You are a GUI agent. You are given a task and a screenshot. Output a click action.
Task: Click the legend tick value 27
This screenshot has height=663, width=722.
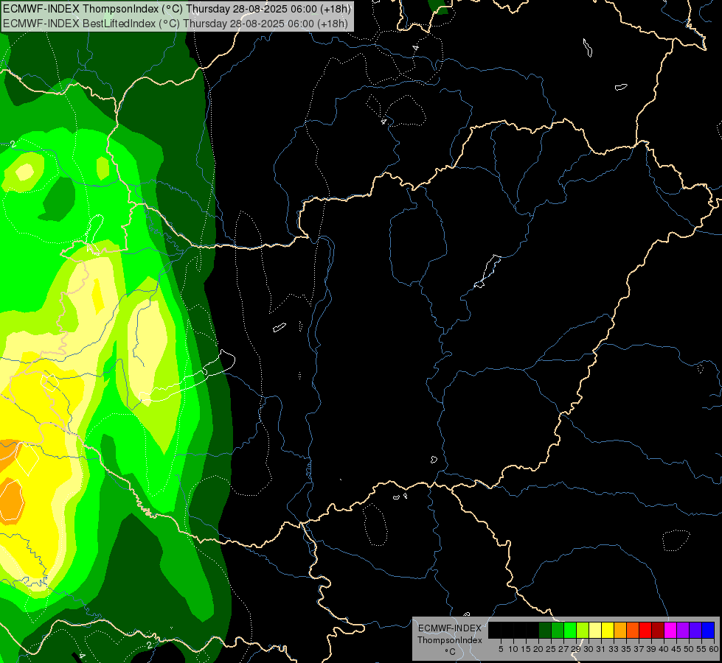(x=563, y=649)
